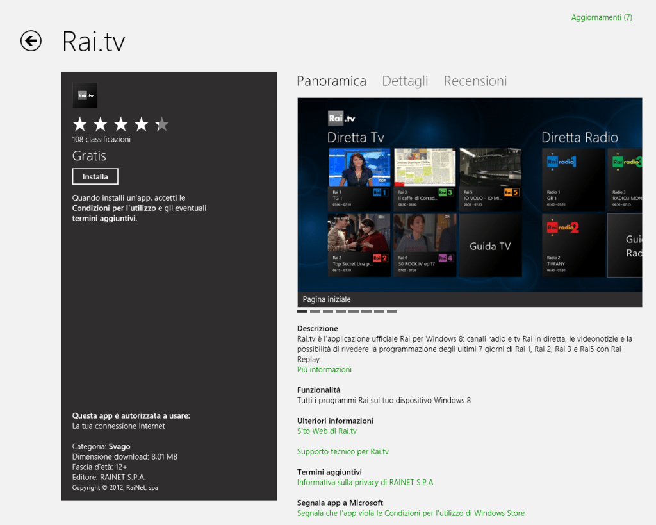Open the Recensioni tab
The height and width of the screenshot is (525, 656).
click(x=475, y=81)
